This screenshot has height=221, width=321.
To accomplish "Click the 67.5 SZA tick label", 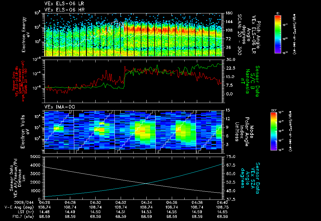I will coord(230,165).
